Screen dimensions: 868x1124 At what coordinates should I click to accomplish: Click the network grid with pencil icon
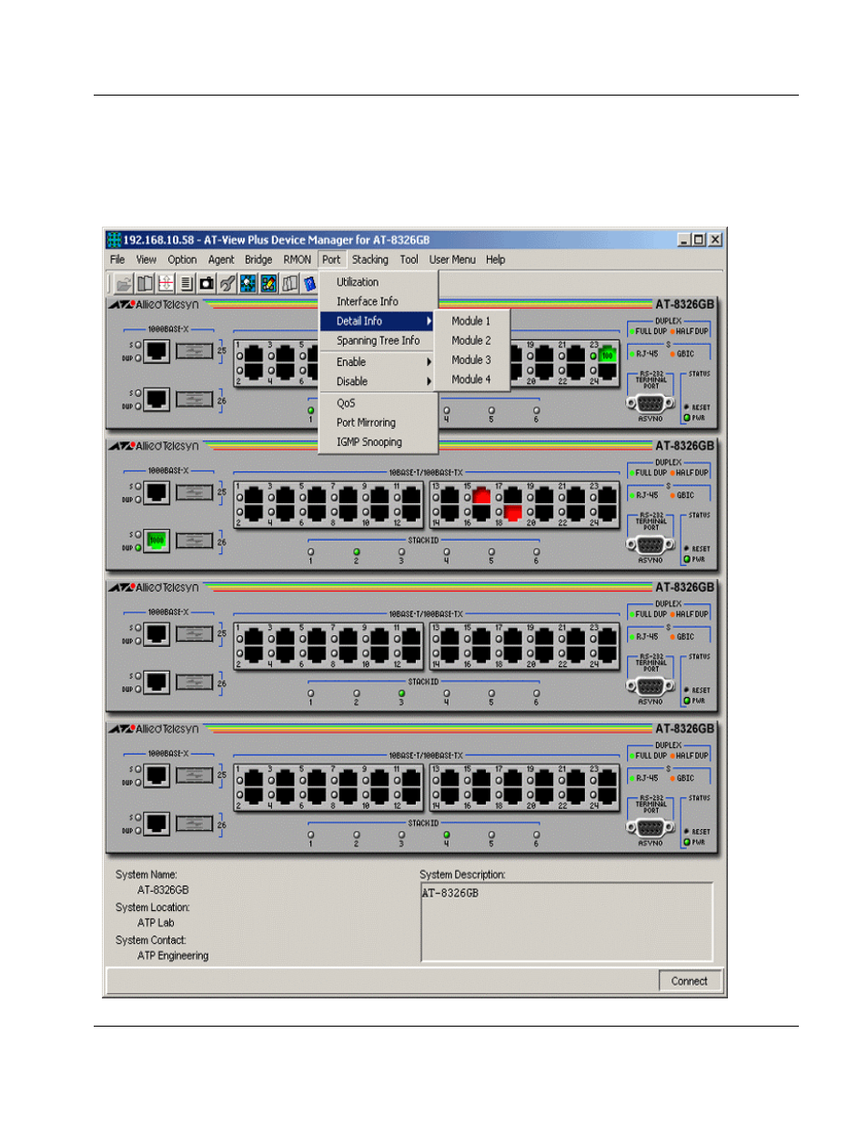pyautogui.click(x=268, y=283)
